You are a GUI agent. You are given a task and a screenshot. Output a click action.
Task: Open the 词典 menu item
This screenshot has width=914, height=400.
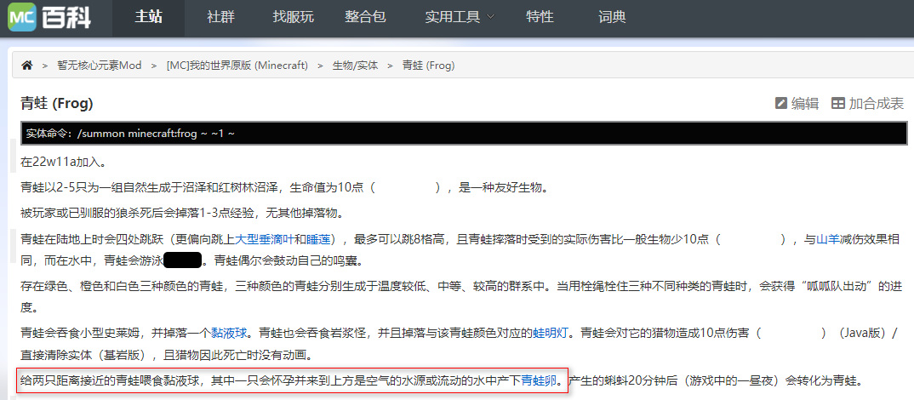click(612, 17)
